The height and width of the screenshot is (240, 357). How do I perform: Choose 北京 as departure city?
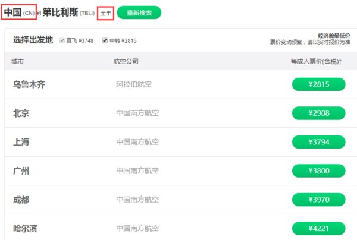[x=21, y=113]
